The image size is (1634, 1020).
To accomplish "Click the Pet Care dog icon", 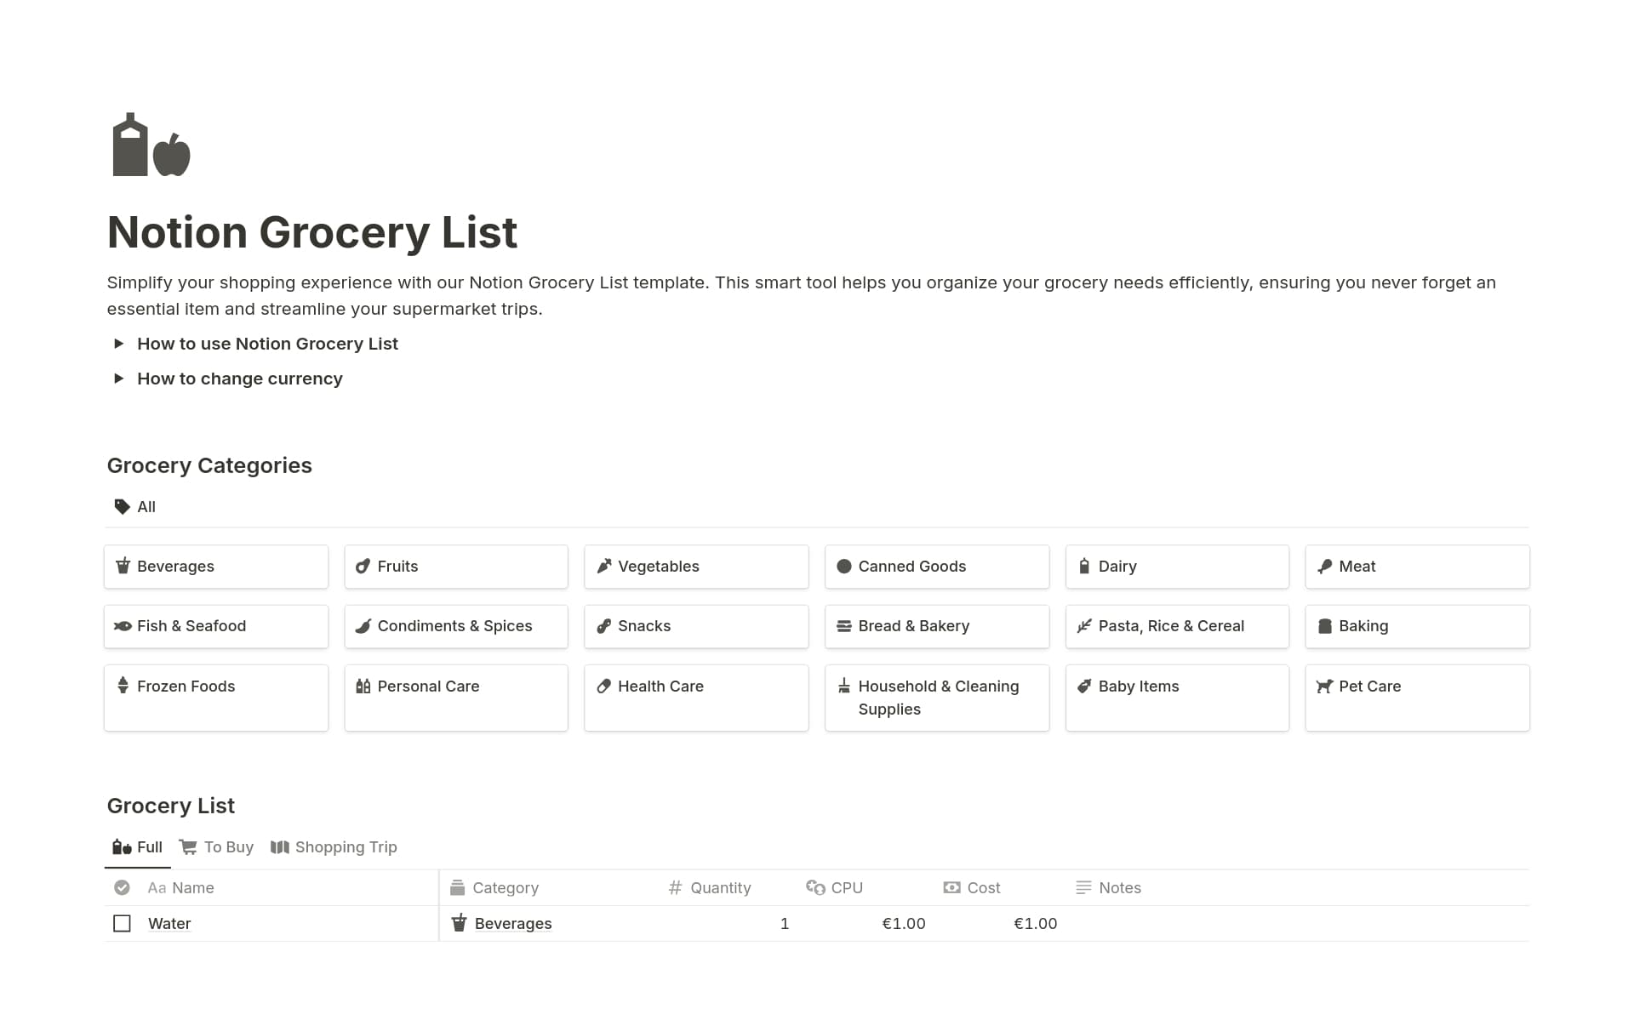I will point(1326,686).
